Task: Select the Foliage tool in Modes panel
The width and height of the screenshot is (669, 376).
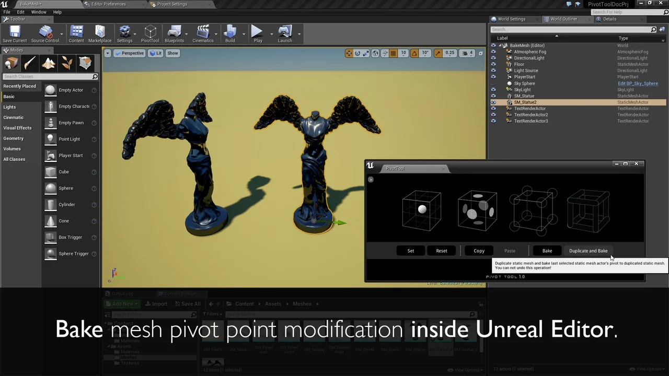Action: tap(67, 63)
